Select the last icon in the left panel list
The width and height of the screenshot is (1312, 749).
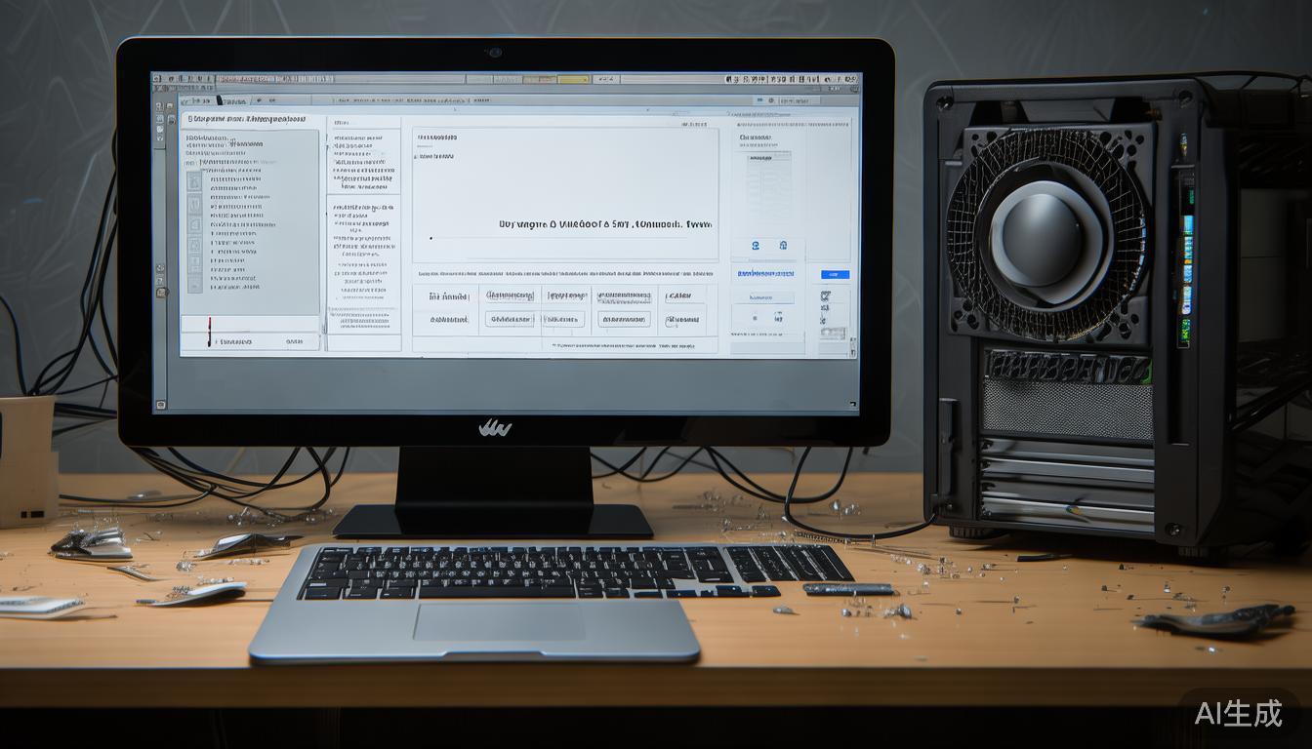point(194,284)
